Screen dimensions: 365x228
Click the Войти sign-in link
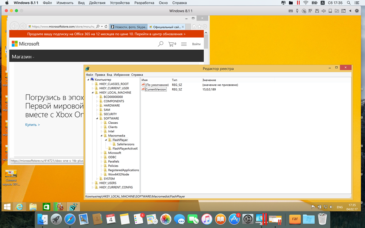pos(196,44)
